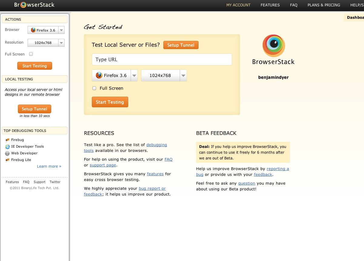Open the 1024x768 dropdown in Get Started

pyautogui.click(x=183, y=75)
